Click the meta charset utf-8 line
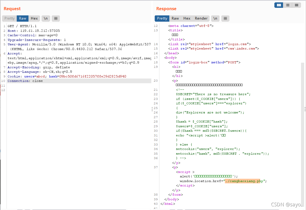 coord(191,26)
